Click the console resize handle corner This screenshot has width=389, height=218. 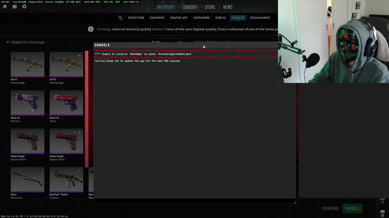(x=294, y=202)
